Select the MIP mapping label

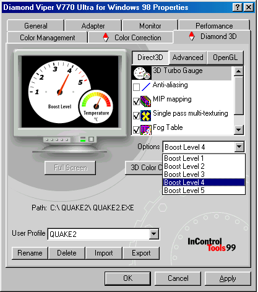point(172,99)
